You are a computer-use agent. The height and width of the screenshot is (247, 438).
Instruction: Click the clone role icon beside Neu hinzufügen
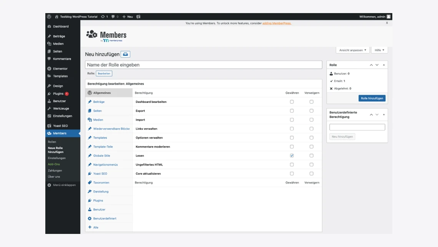[x=125, y=54]
